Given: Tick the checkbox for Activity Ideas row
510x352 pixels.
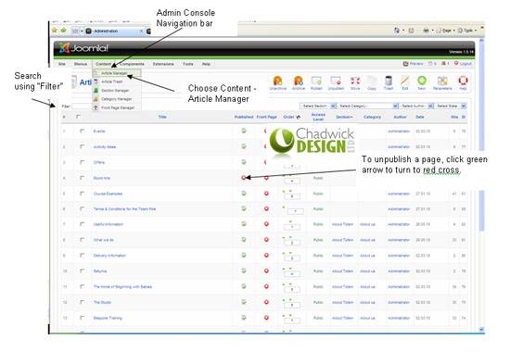Looking at the screenshot, I should point(83,146).
